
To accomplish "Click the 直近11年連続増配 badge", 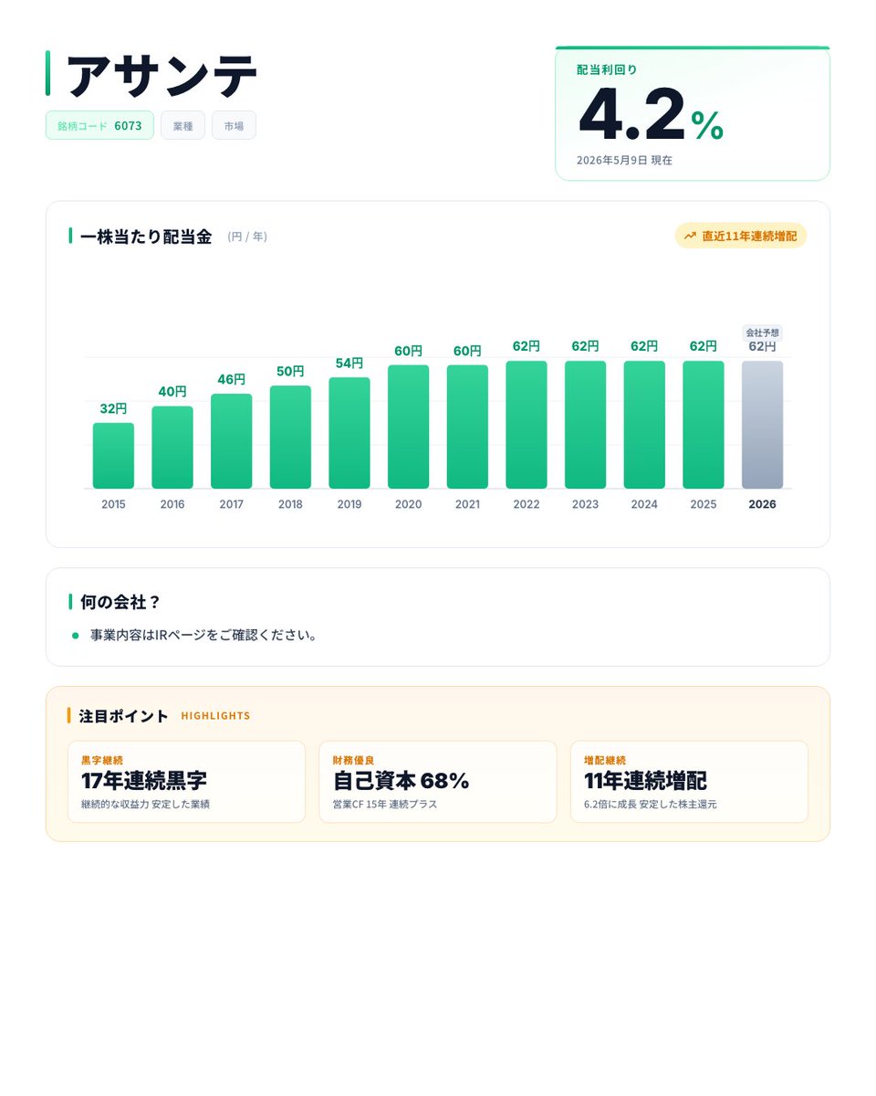I will click(740, 236).
